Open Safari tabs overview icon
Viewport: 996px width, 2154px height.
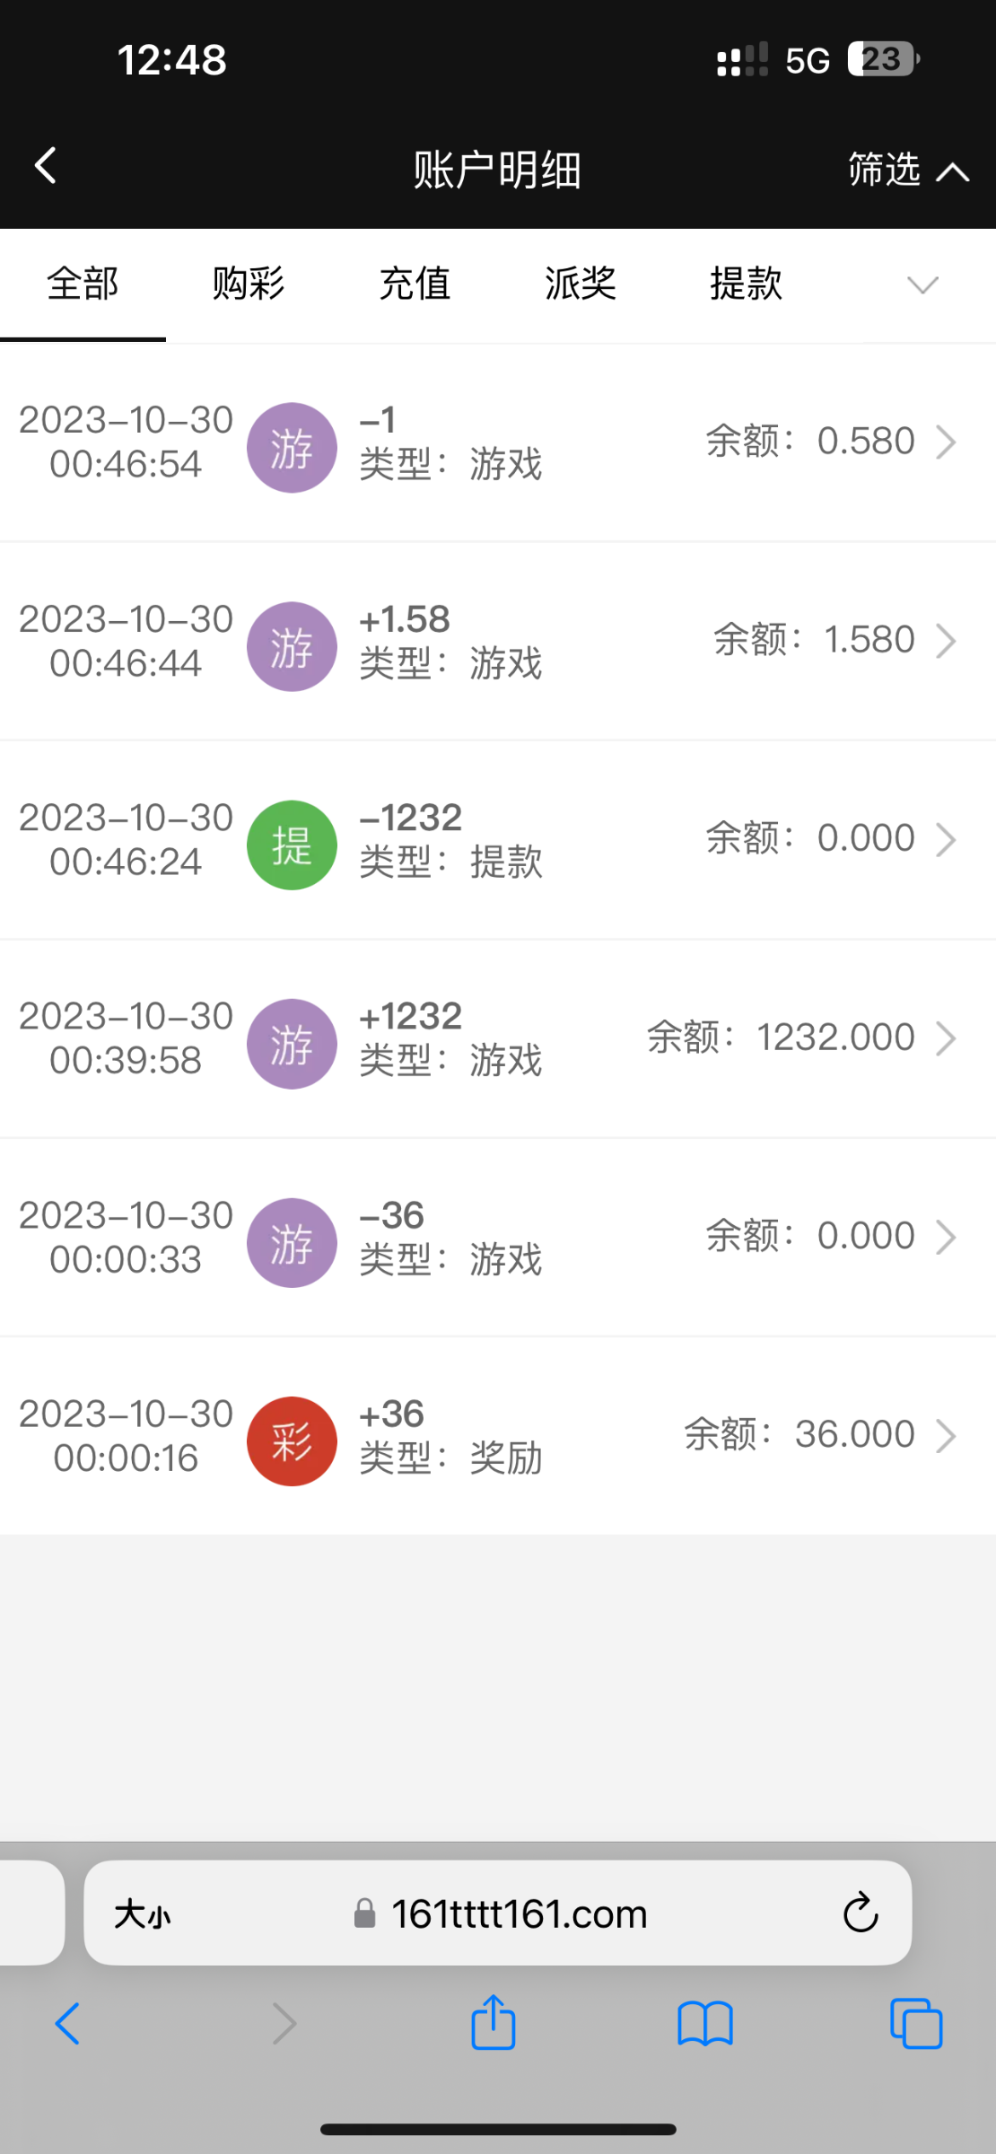915,2023
